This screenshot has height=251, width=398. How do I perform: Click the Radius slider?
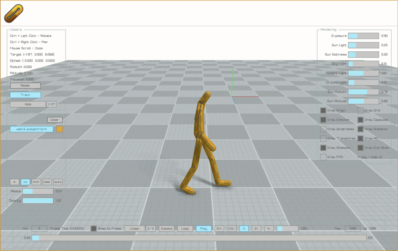point(38,191)
